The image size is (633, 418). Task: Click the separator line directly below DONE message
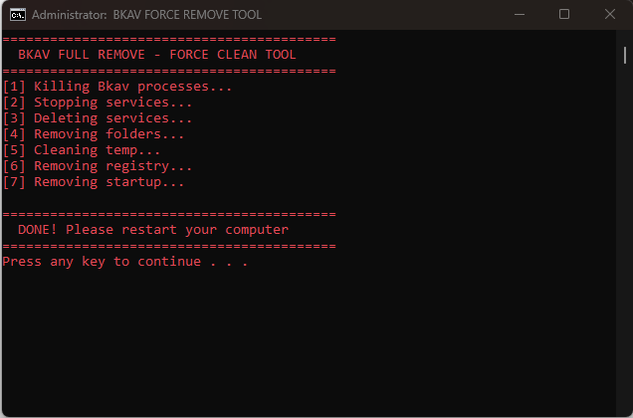169,246
